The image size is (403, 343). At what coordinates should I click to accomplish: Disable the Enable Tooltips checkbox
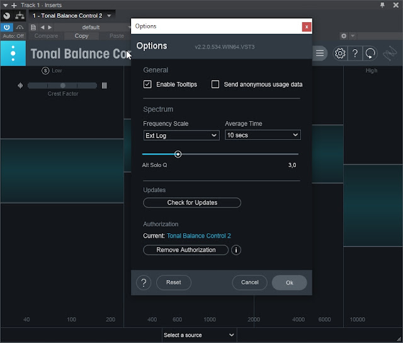(x=147, y=84)
